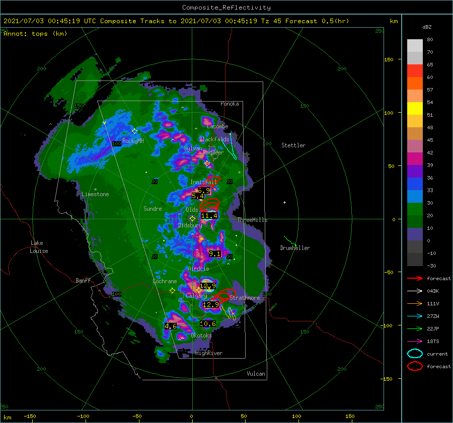The width and height of the screenshot is (453, 423).
Task: Click the cyan current ellipse legend icon
Action: pos(415,354)
